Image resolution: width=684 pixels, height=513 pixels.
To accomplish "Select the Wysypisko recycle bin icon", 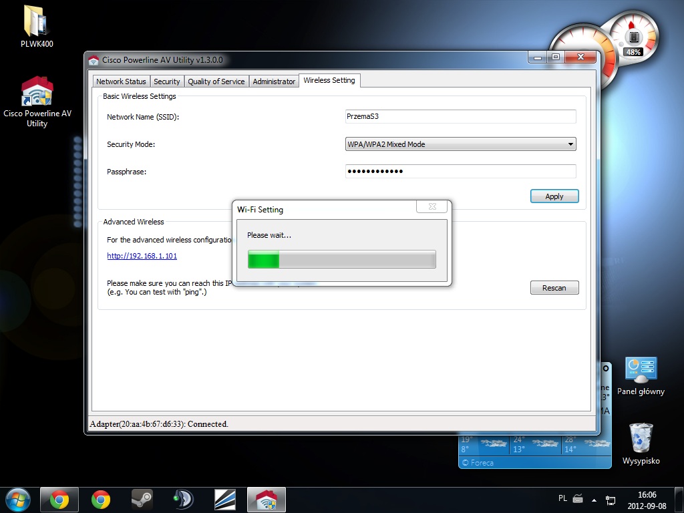I will [x=641, y=444].
